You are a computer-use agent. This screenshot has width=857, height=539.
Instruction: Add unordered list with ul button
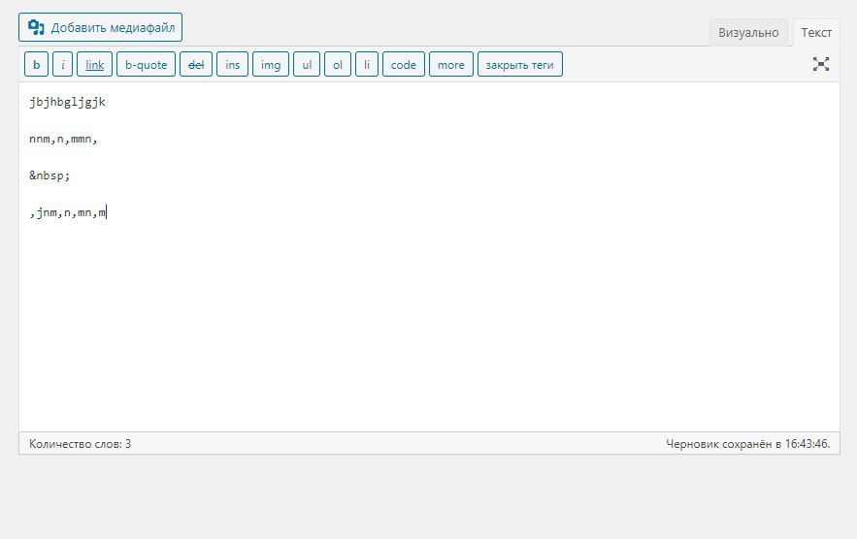(307, 64)
